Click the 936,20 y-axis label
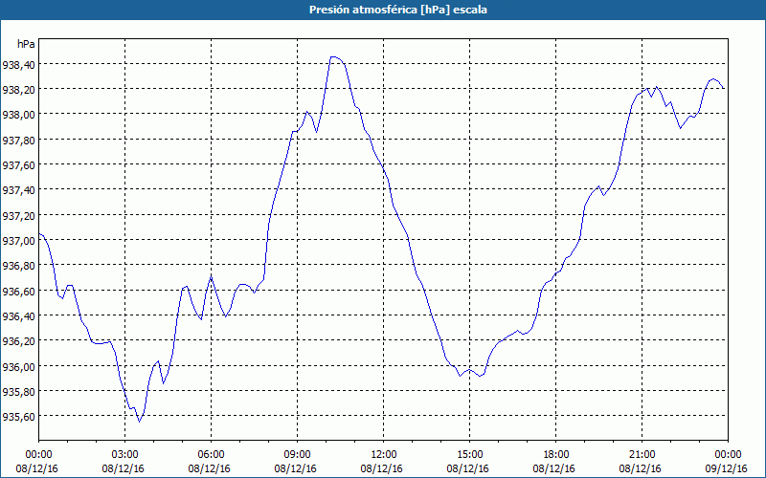The height and width of the screenshot is (478, 766). pos(19,341)
